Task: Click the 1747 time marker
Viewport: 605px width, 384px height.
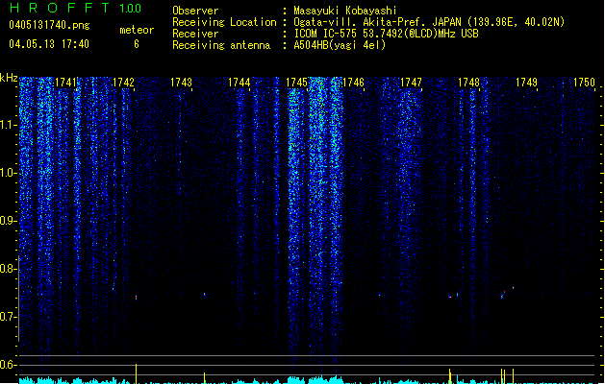Action: point(411,83)
